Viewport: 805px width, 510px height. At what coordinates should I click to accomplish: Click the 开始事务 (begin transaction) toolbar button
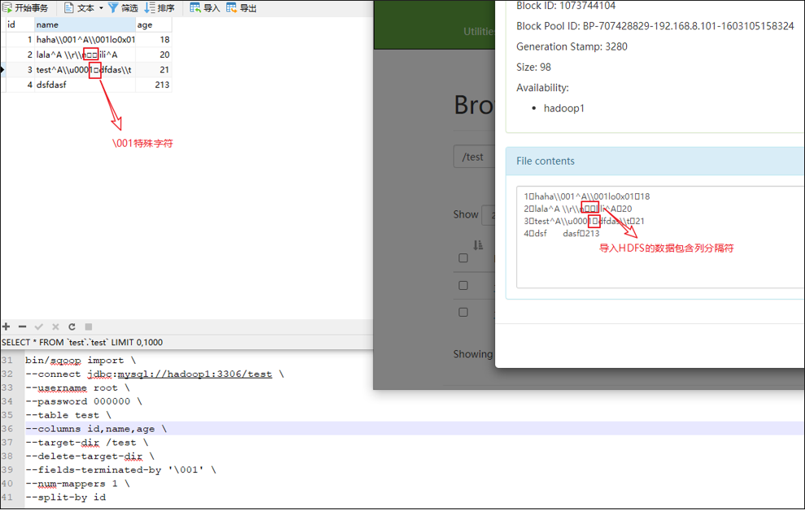pos(26,7)
